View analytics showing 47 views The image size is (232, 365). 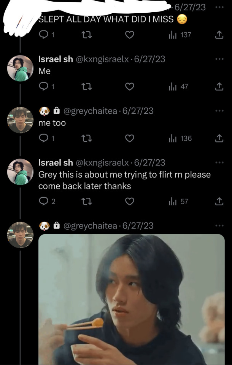pyautogui.click(x=178, y=87)
